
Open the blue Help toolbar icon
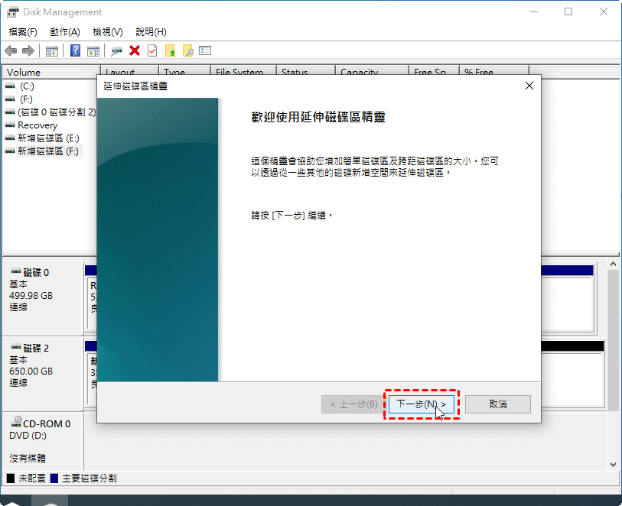click(75, 50)
